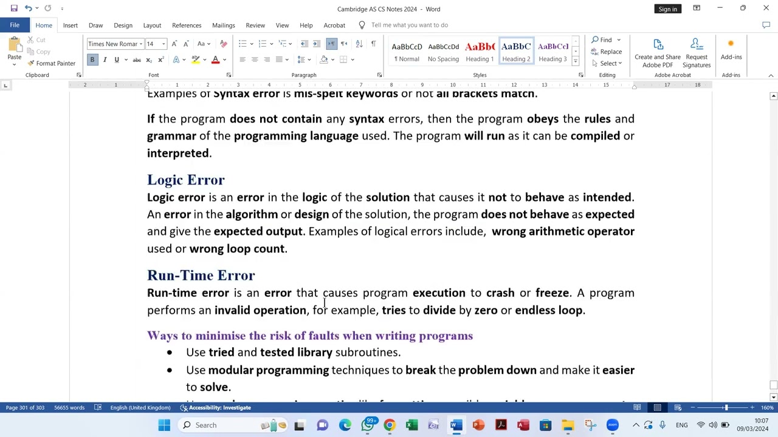Click Format Painter
Viewport: 778px width, 437px height.
tap(51, 63)
